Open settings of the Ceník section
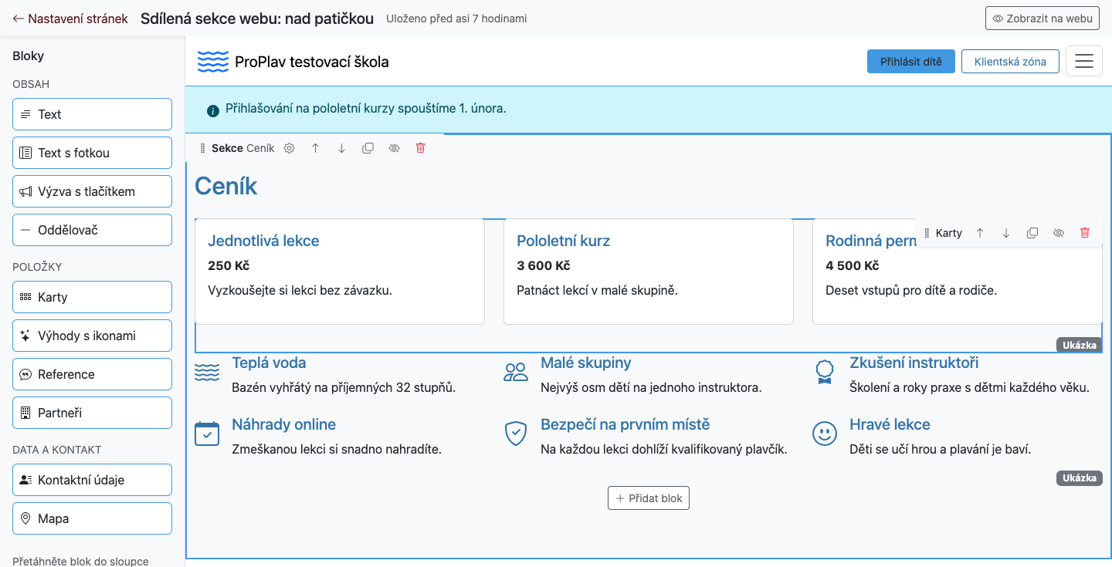This screenshot has width=1112, height=567. (290, 148)
